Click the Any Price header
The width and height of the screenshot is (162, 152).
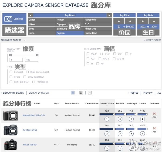click(x=124, y=15)
